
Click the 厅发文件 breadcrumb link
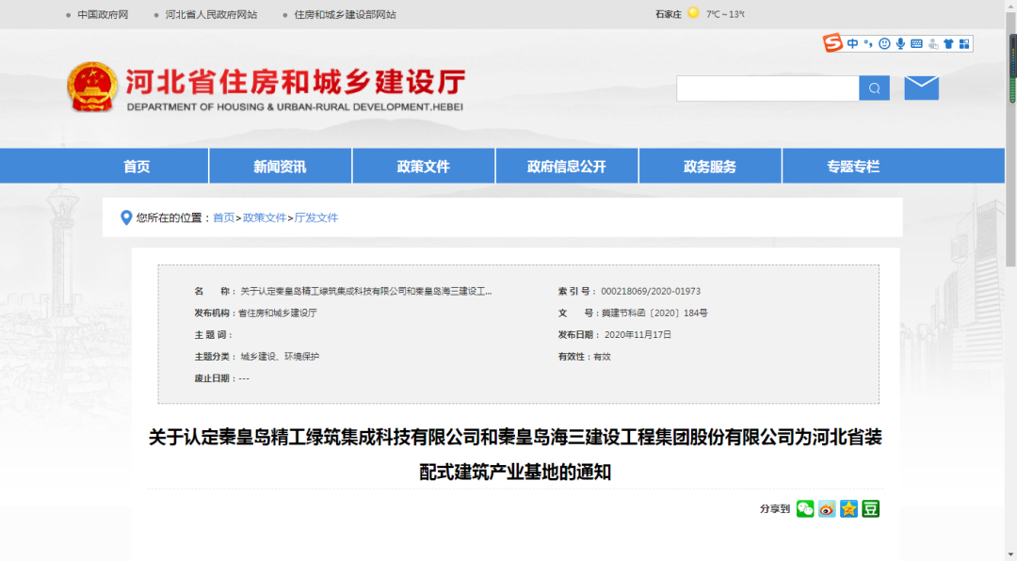[x=316, y=217]
